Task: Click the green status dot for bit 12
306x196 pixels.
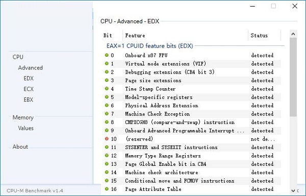Action: click(x=107, y=156)
